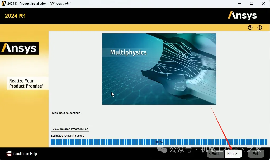Click the Next button to continue
270x160 pixels.
pos(234,154)
